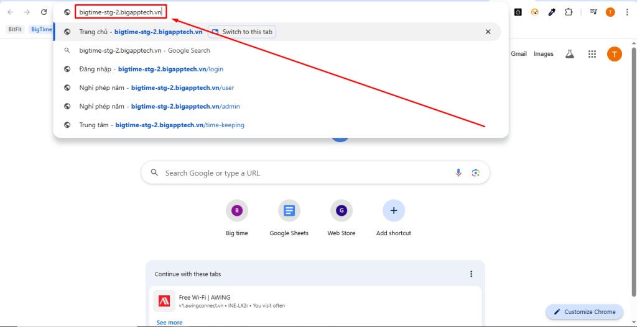Expand tab list via See more
637x327 pixels.
[169, 322]
